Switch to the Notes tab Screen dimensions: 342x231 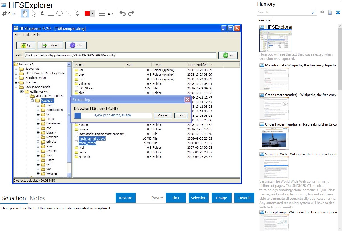coord(37,198)
